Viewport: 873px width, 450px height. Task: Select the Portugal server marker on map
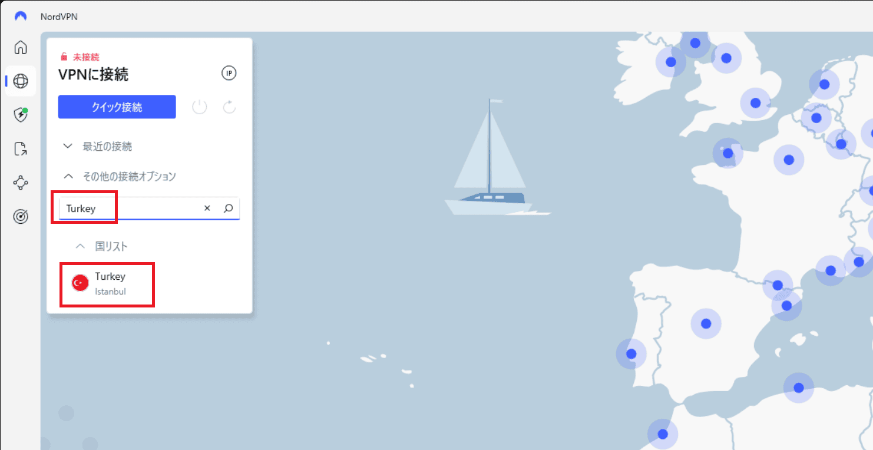pos(631,354)
